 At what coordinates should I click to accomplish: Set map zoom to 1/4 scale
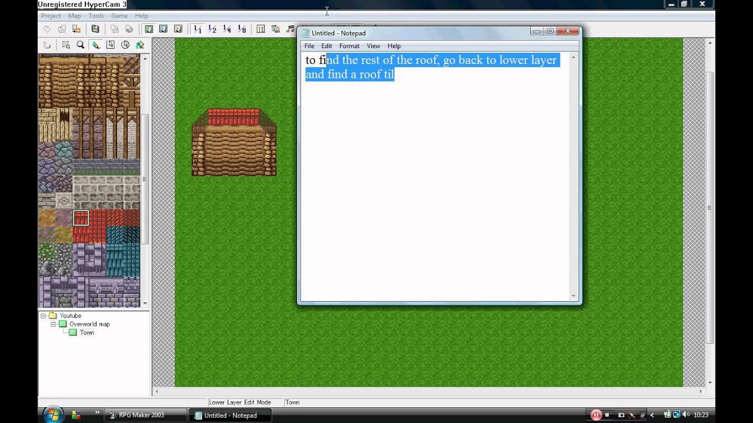pyautogui.click(x=227, y=29)
